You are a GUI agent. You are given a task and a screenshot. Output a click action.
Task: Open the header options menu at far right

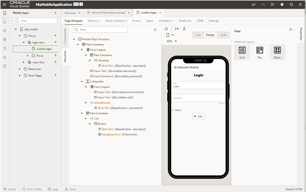click(x=301, y=4)
